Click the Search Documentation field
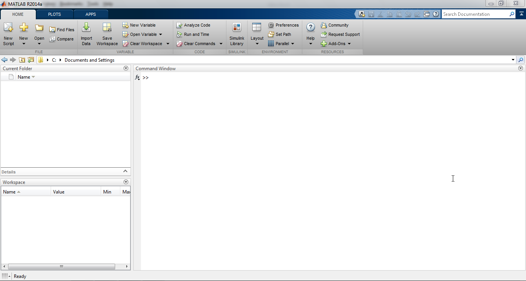The width and height of the screenshot is (526, 281). [476, 14]
